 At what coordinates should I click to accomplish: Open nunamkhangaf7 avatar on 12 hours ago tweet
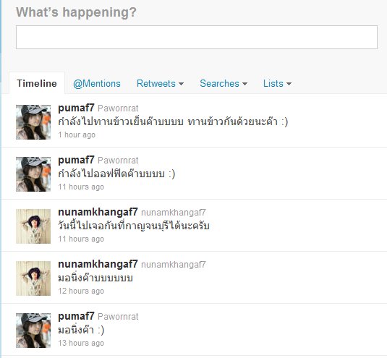[33, 278]
